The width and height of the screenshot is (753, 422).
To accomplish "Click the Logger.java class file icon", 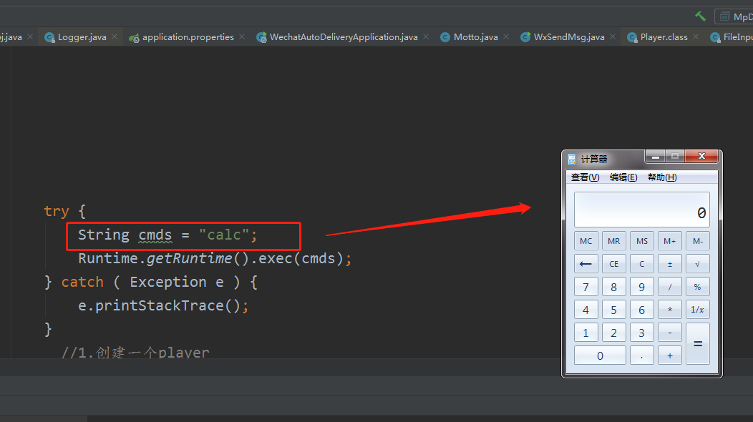I will (49, 37).
